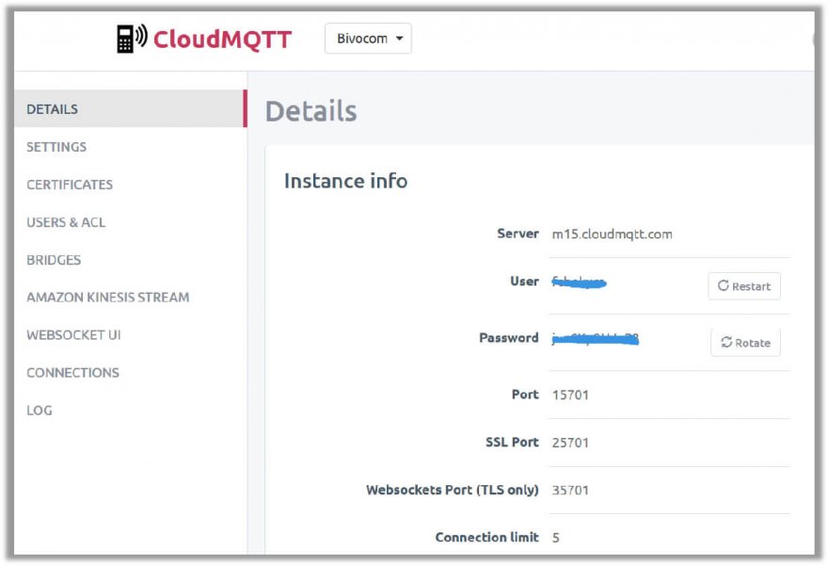Click the Websockets Port (TLS only) label
This screenshot has height=566, width=828.
click(x=453, y=490)
